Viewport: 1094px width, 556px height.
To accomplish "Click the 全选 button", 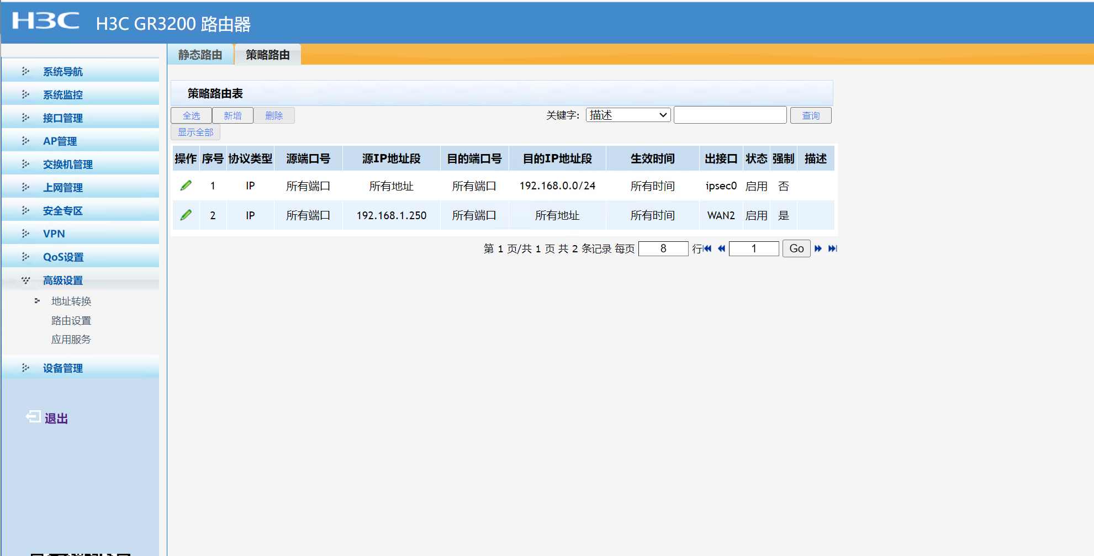I will tap(192, 115).
